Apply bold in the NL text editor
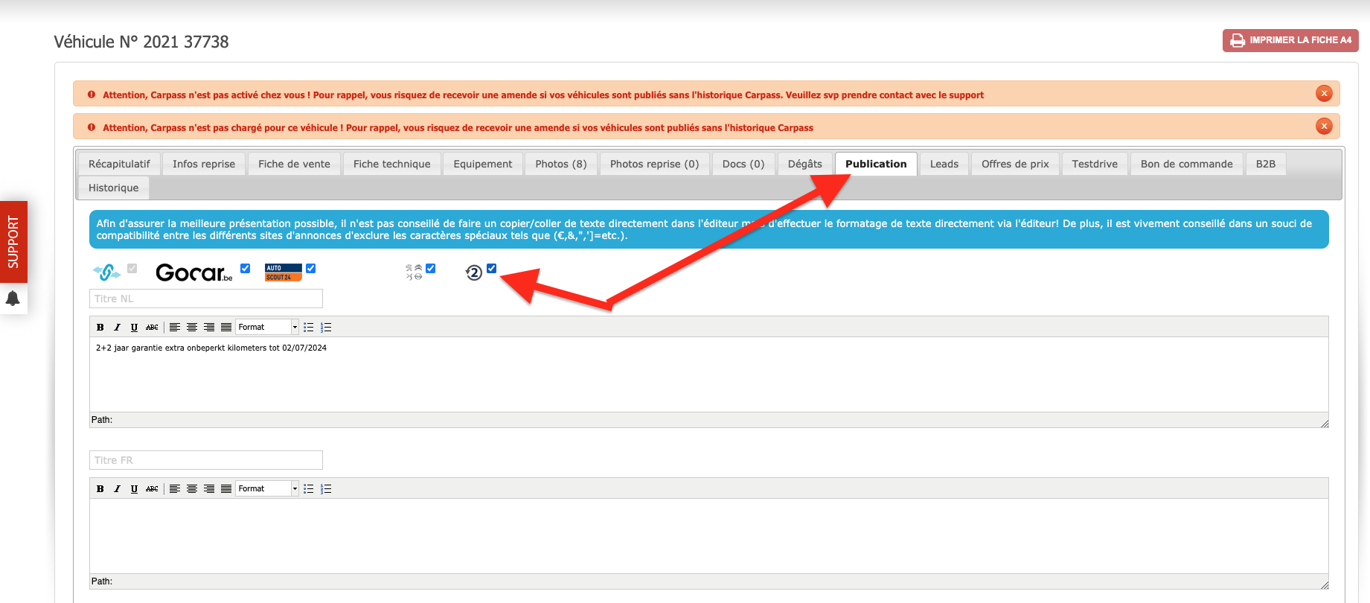Viewport: 1370px width, 603px height. (100, 327)
